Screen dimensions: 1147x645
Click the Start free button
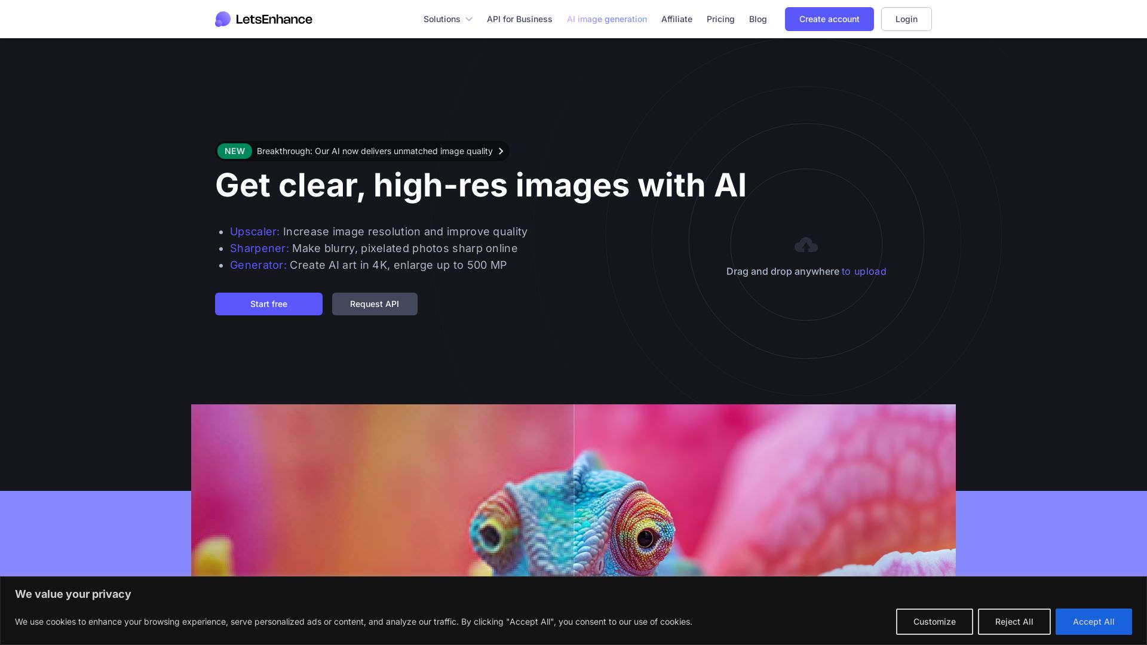(269, 304)
